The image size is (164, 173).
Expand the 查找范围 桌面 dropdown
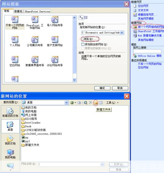point(66,102)
